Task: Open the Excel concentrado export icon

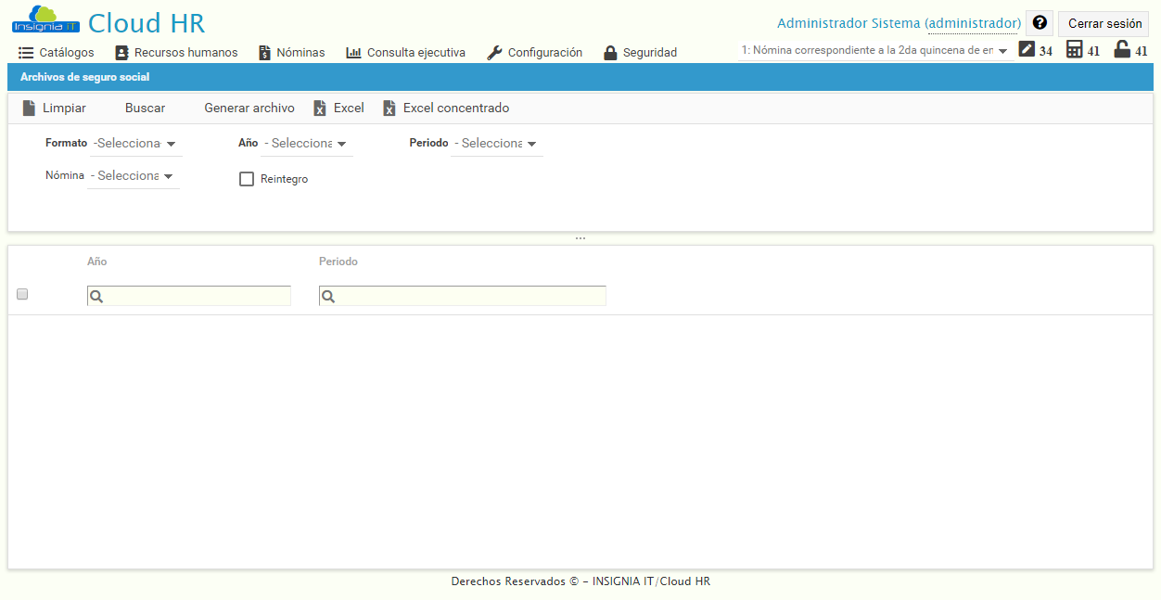Action: point(389,108)
